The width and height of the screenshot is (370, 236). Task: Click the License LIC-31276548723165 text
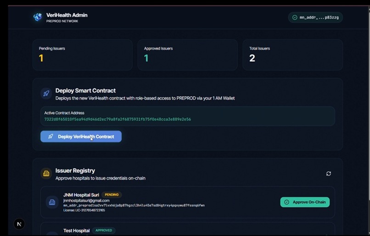click(84, 210)
